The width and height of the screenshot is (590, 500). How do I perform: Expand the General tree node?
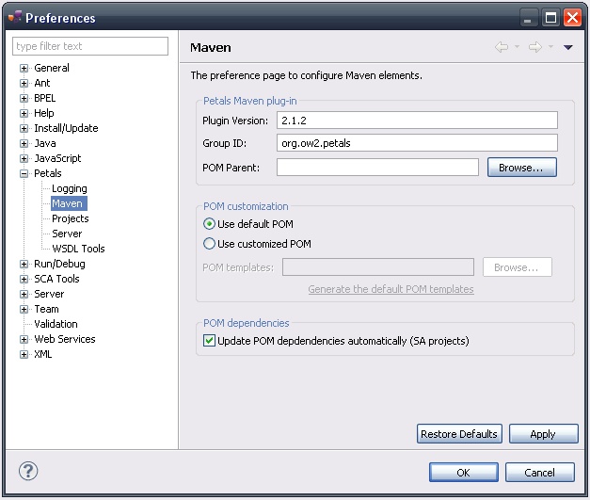click(24, 69)
